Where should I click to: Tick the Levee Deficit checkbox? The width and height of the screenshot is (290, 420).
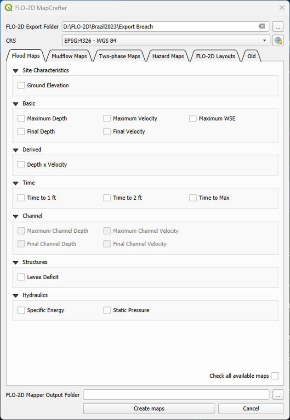(21, 277)
